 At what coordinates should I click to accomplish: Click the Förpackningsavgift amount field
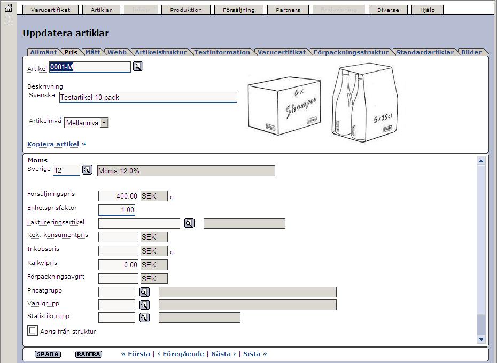coord(118,279)
